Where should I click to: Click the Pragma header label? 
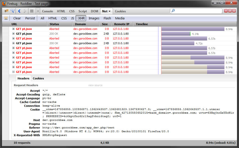[x=34, y=124]
